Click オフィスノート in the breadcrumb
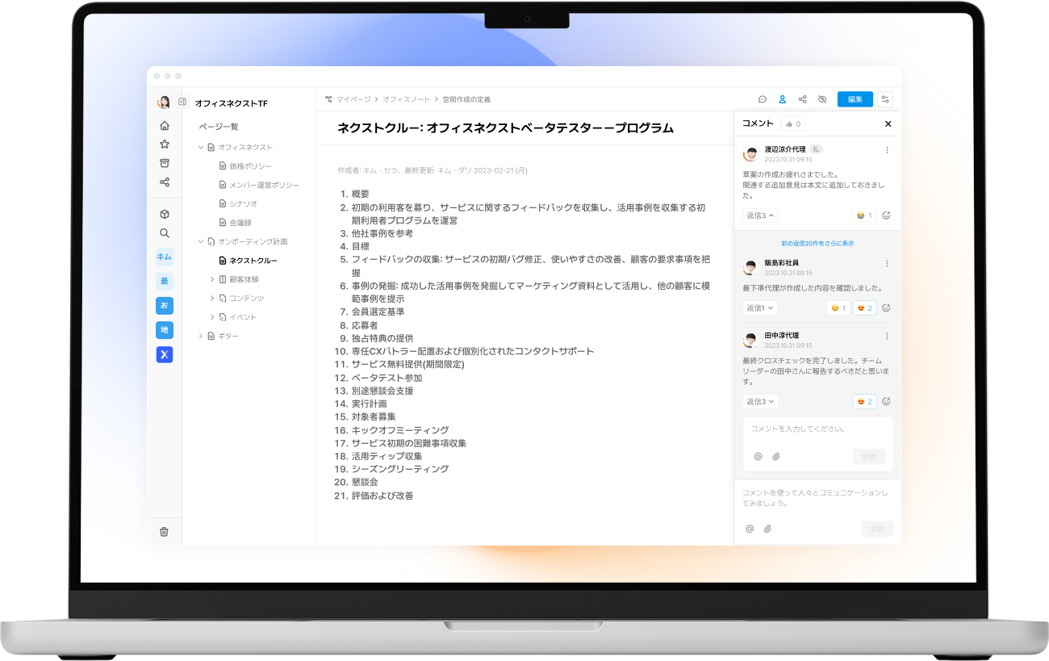Viewport: 1049px width, 661px height. click(406, 99)
